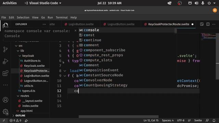Open the Manage gear icon
Viewport: 219px width, 123px height.
tap(5, 112)
